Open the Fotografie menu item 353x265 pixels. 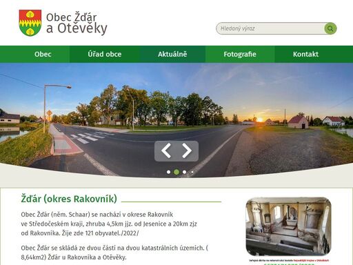click(x=240, y=54)
